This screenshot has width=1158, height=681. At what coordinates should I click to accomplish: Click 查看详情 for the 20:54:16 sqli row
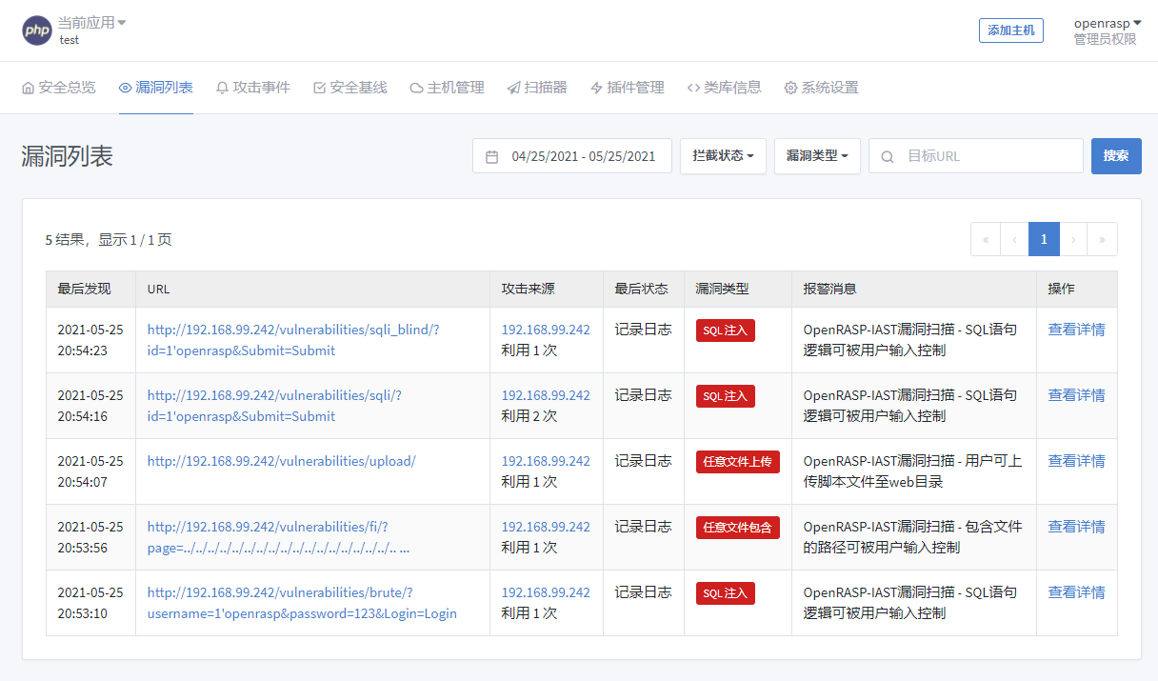(x=1076, y=395)
